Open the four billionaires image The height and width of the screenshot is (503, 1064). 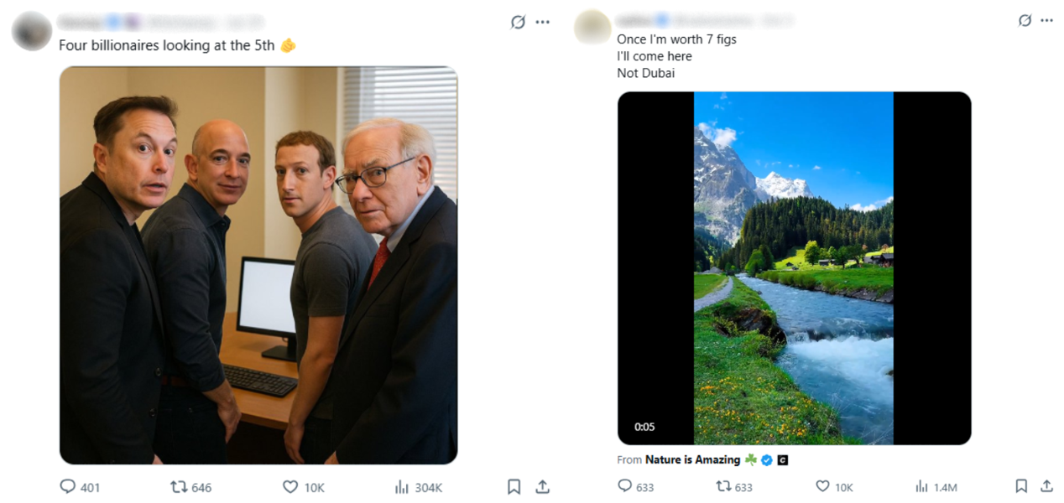point(258,265)
